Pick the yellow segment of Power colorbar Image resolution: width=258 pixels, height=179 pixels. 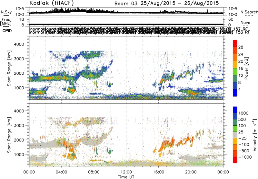(235, 65)
